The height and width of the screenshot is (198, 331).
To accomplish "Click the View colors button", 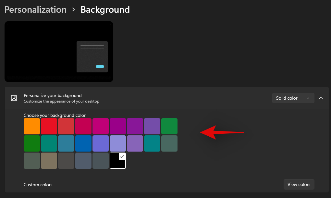I will coord(299,184).
